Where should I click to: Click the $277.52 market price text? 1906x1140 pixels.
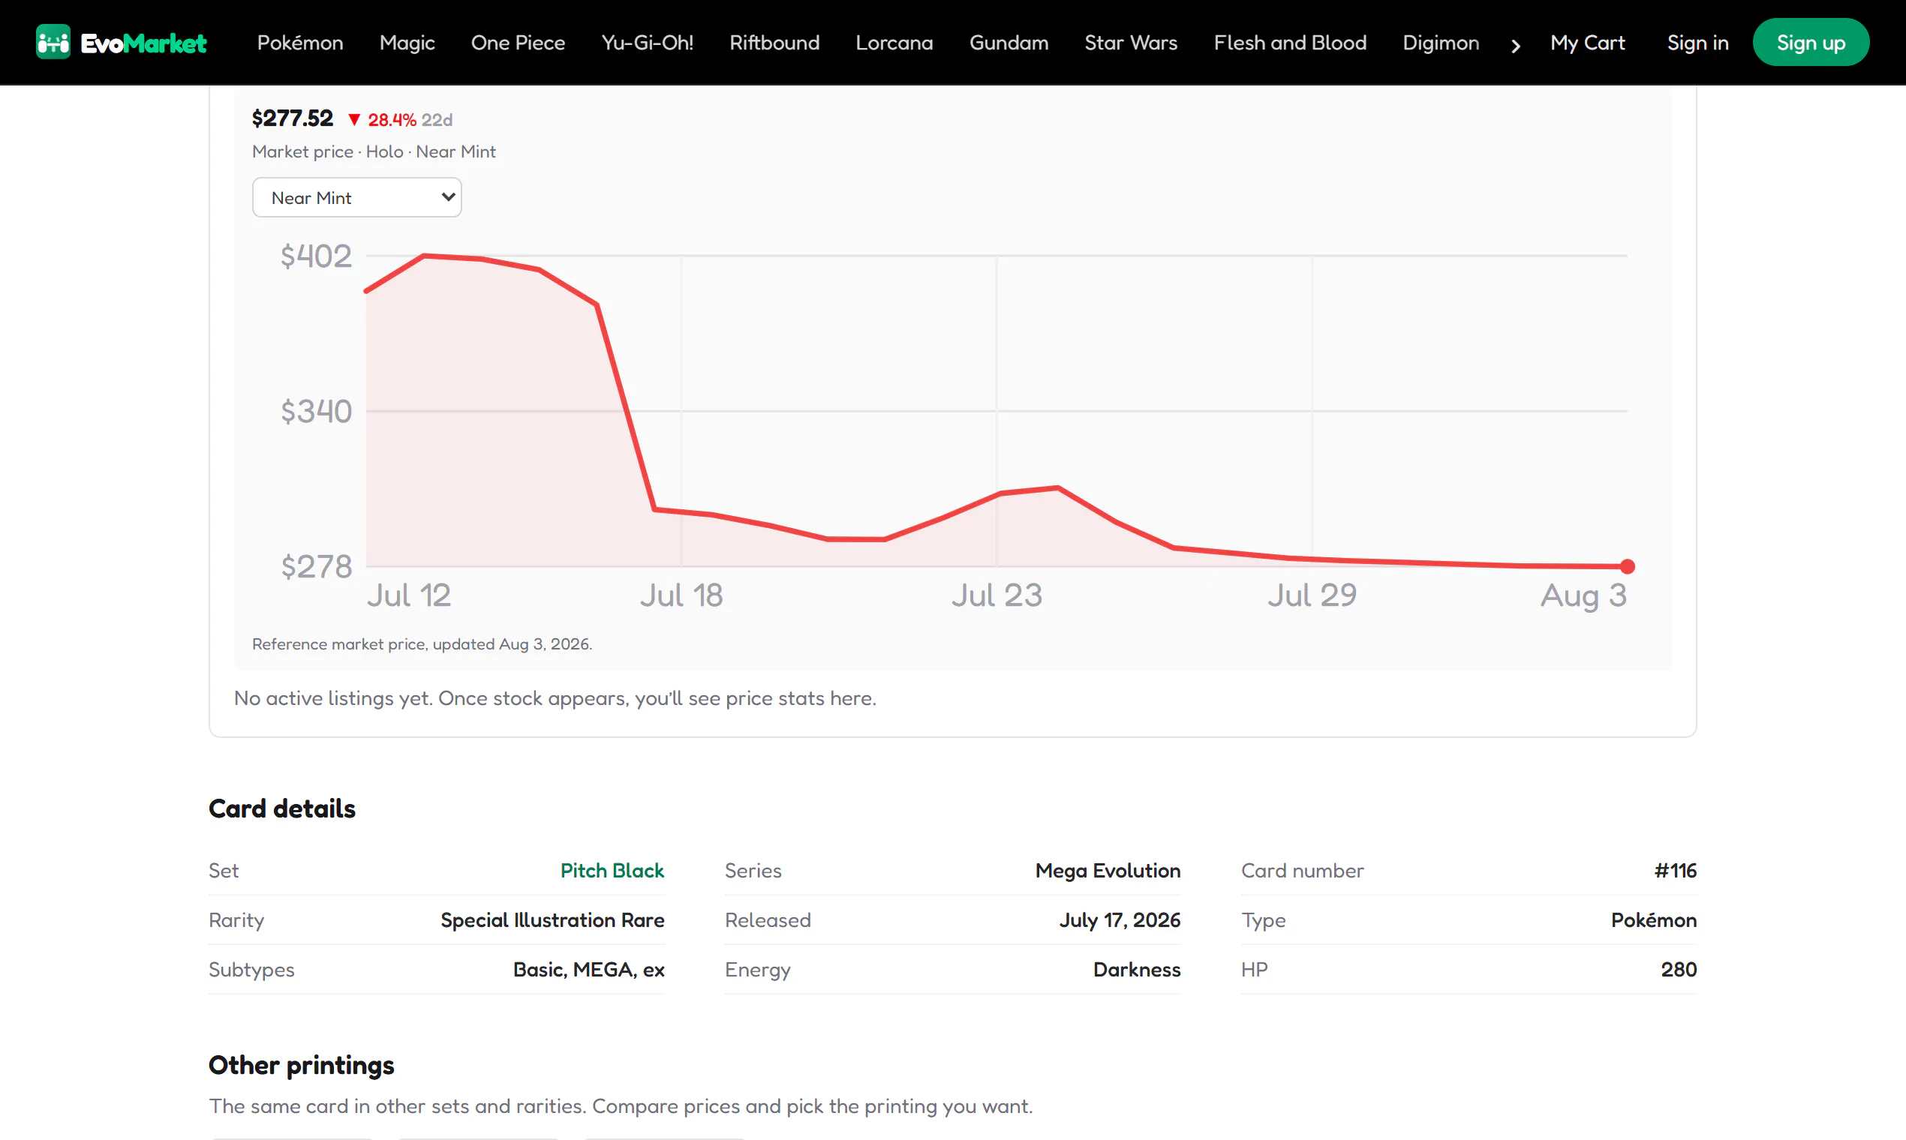[x=293, y=118]
